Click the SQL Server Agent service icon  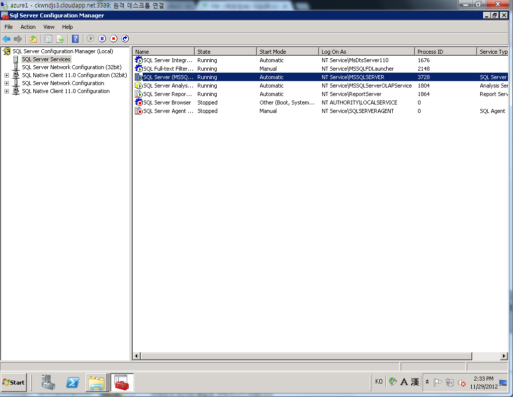[139, 111]
